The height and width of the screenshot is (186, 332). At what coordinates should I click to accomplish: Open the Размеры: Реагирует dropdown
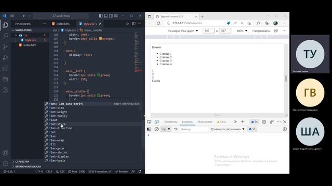[x=183, y=31]
